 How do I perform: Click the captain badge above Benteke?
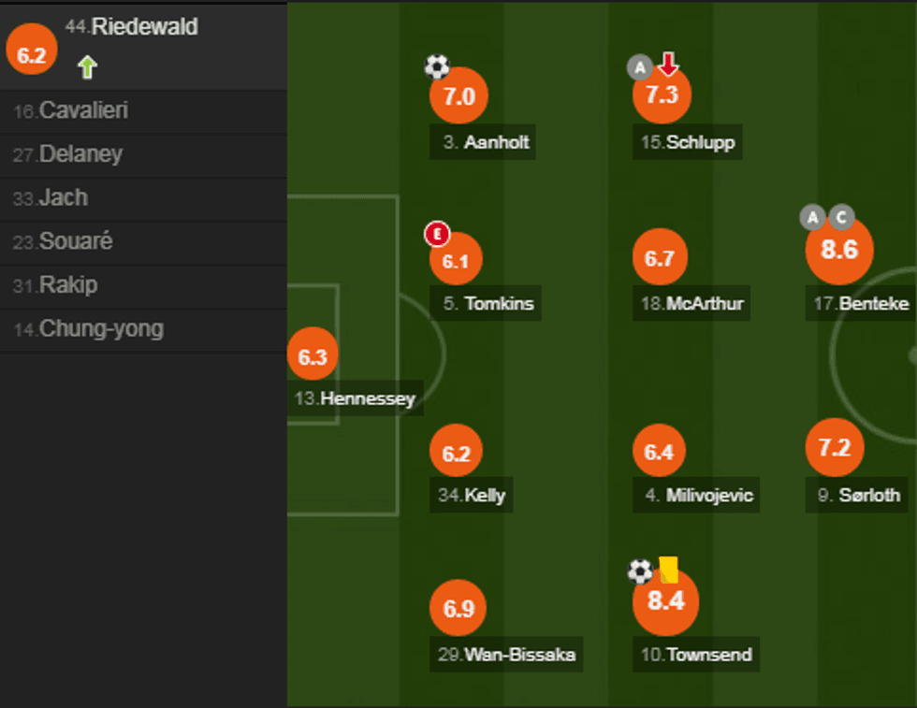click(x=841, y=218)
